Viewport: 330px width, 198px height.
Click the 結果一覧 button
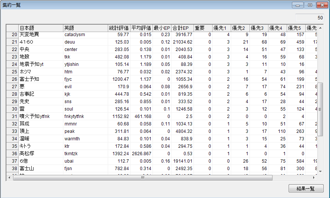[306, 188]
